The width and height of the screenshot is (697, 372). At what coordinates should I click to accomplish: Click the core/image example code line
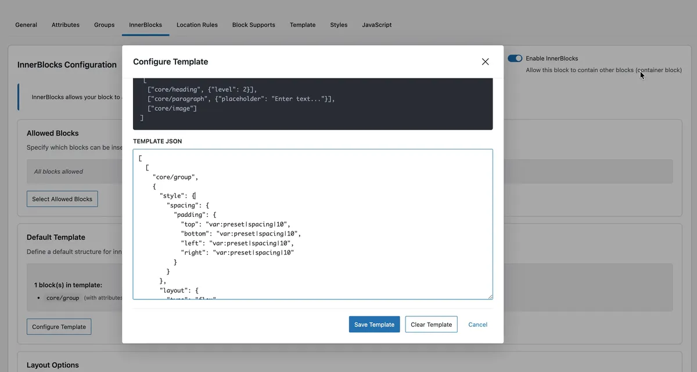point(172,108)
